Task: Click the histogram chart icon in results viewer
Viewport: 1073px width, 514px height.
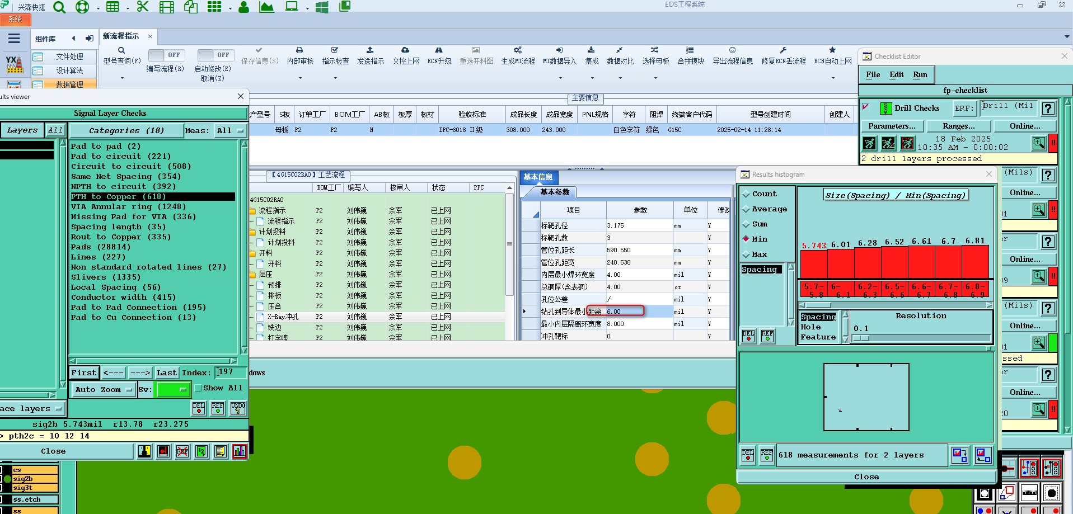Action: coord(240,451)
